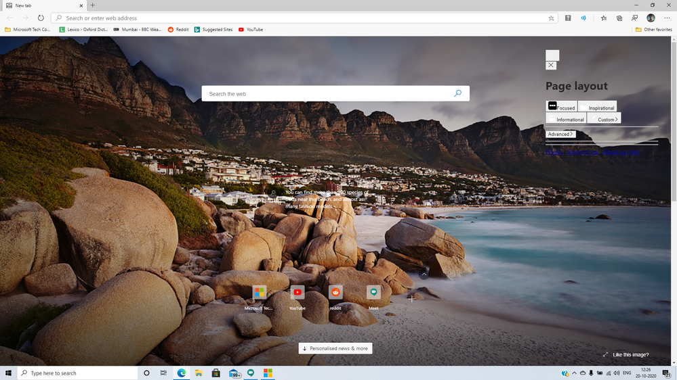Open the user profile avatar
Image resolution: width=677 pixels, height=380 pixels.
click(x=651, y=18)
